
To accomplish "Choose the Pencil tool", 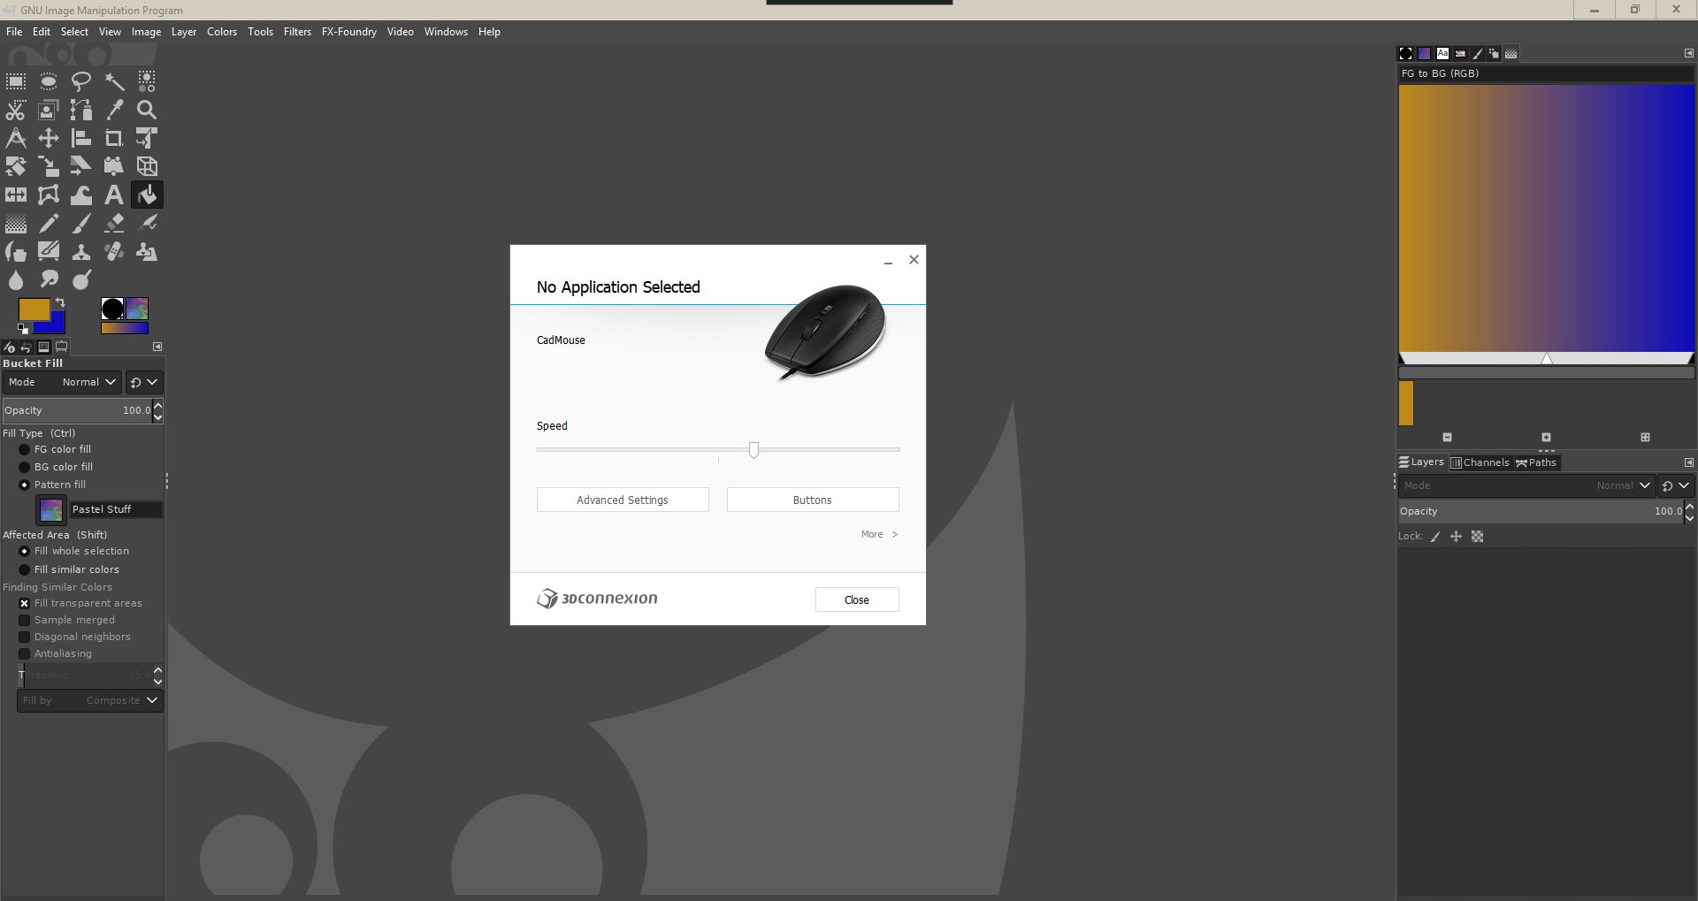I will 49,223.
